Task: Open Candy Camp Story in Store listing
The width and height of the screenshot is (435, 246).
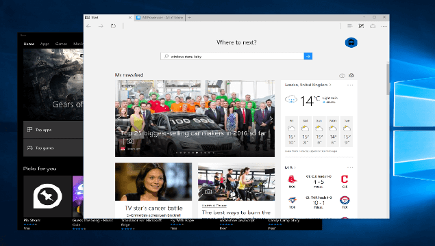Action: 284,221
